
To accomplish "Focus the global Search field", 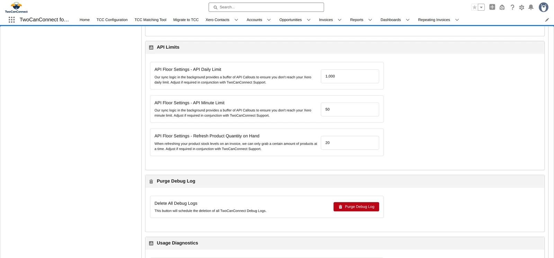I will pyautogui.click(x=266, y=7).
